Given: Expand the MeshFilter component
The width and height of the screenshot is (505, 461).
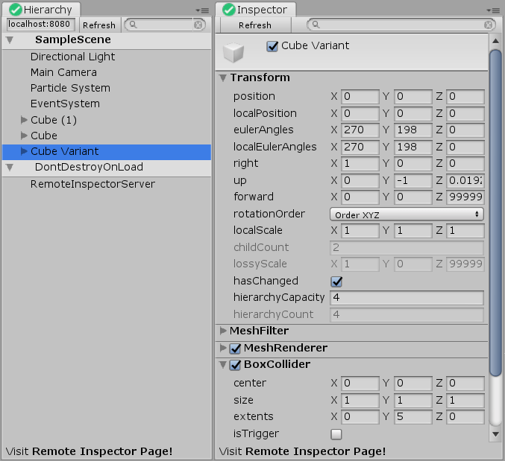Looking at the screenshot, I should tap(223, 331).
